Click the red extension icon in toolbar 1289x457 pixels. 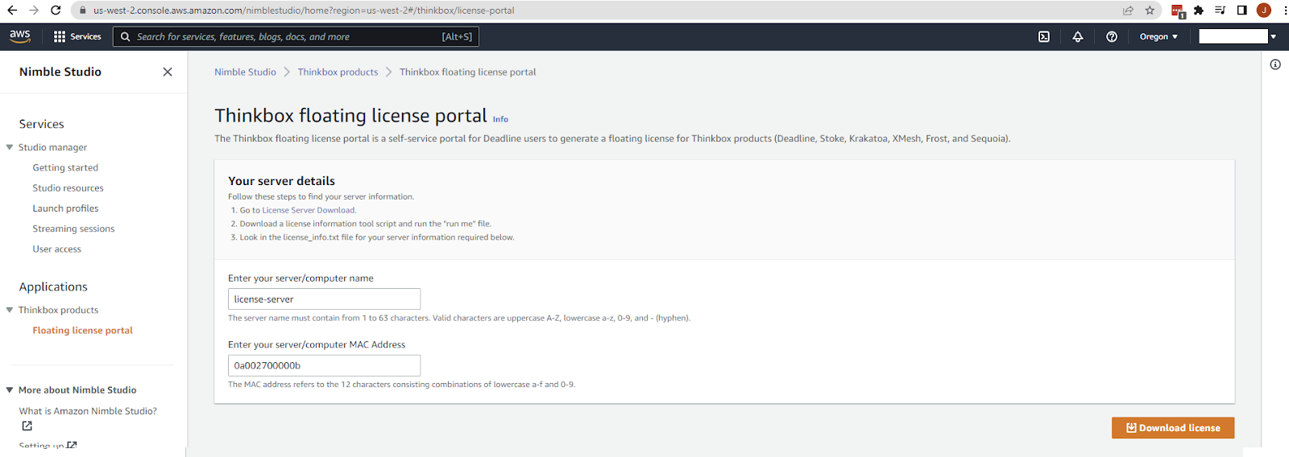pos(1178,11)
